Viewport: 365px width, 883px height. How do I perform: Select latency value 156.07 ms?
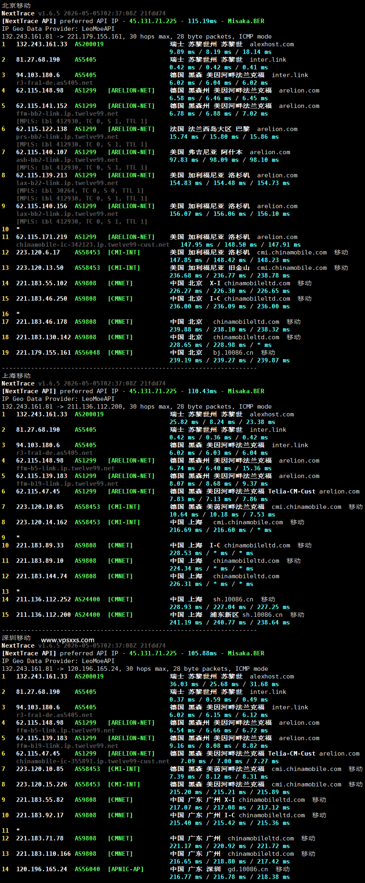186,214
